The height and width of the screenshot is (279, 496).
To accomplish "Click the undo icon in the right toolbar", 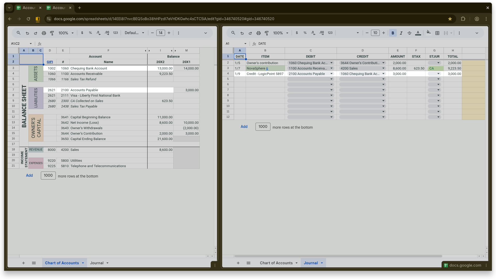I will 242,33.
